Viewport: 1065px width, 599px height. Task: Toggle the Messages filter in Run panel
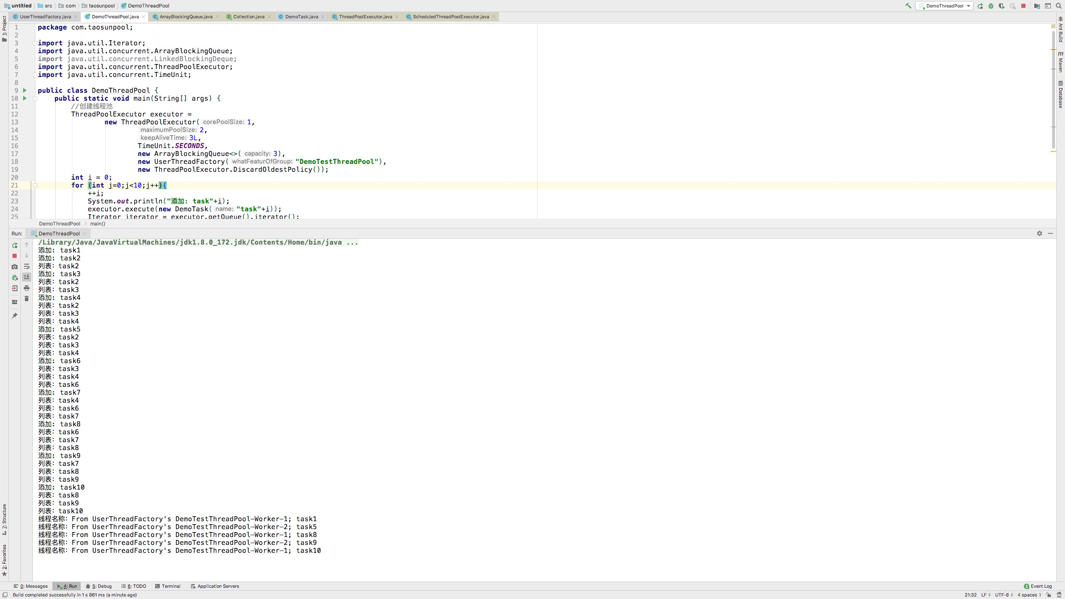33,585
